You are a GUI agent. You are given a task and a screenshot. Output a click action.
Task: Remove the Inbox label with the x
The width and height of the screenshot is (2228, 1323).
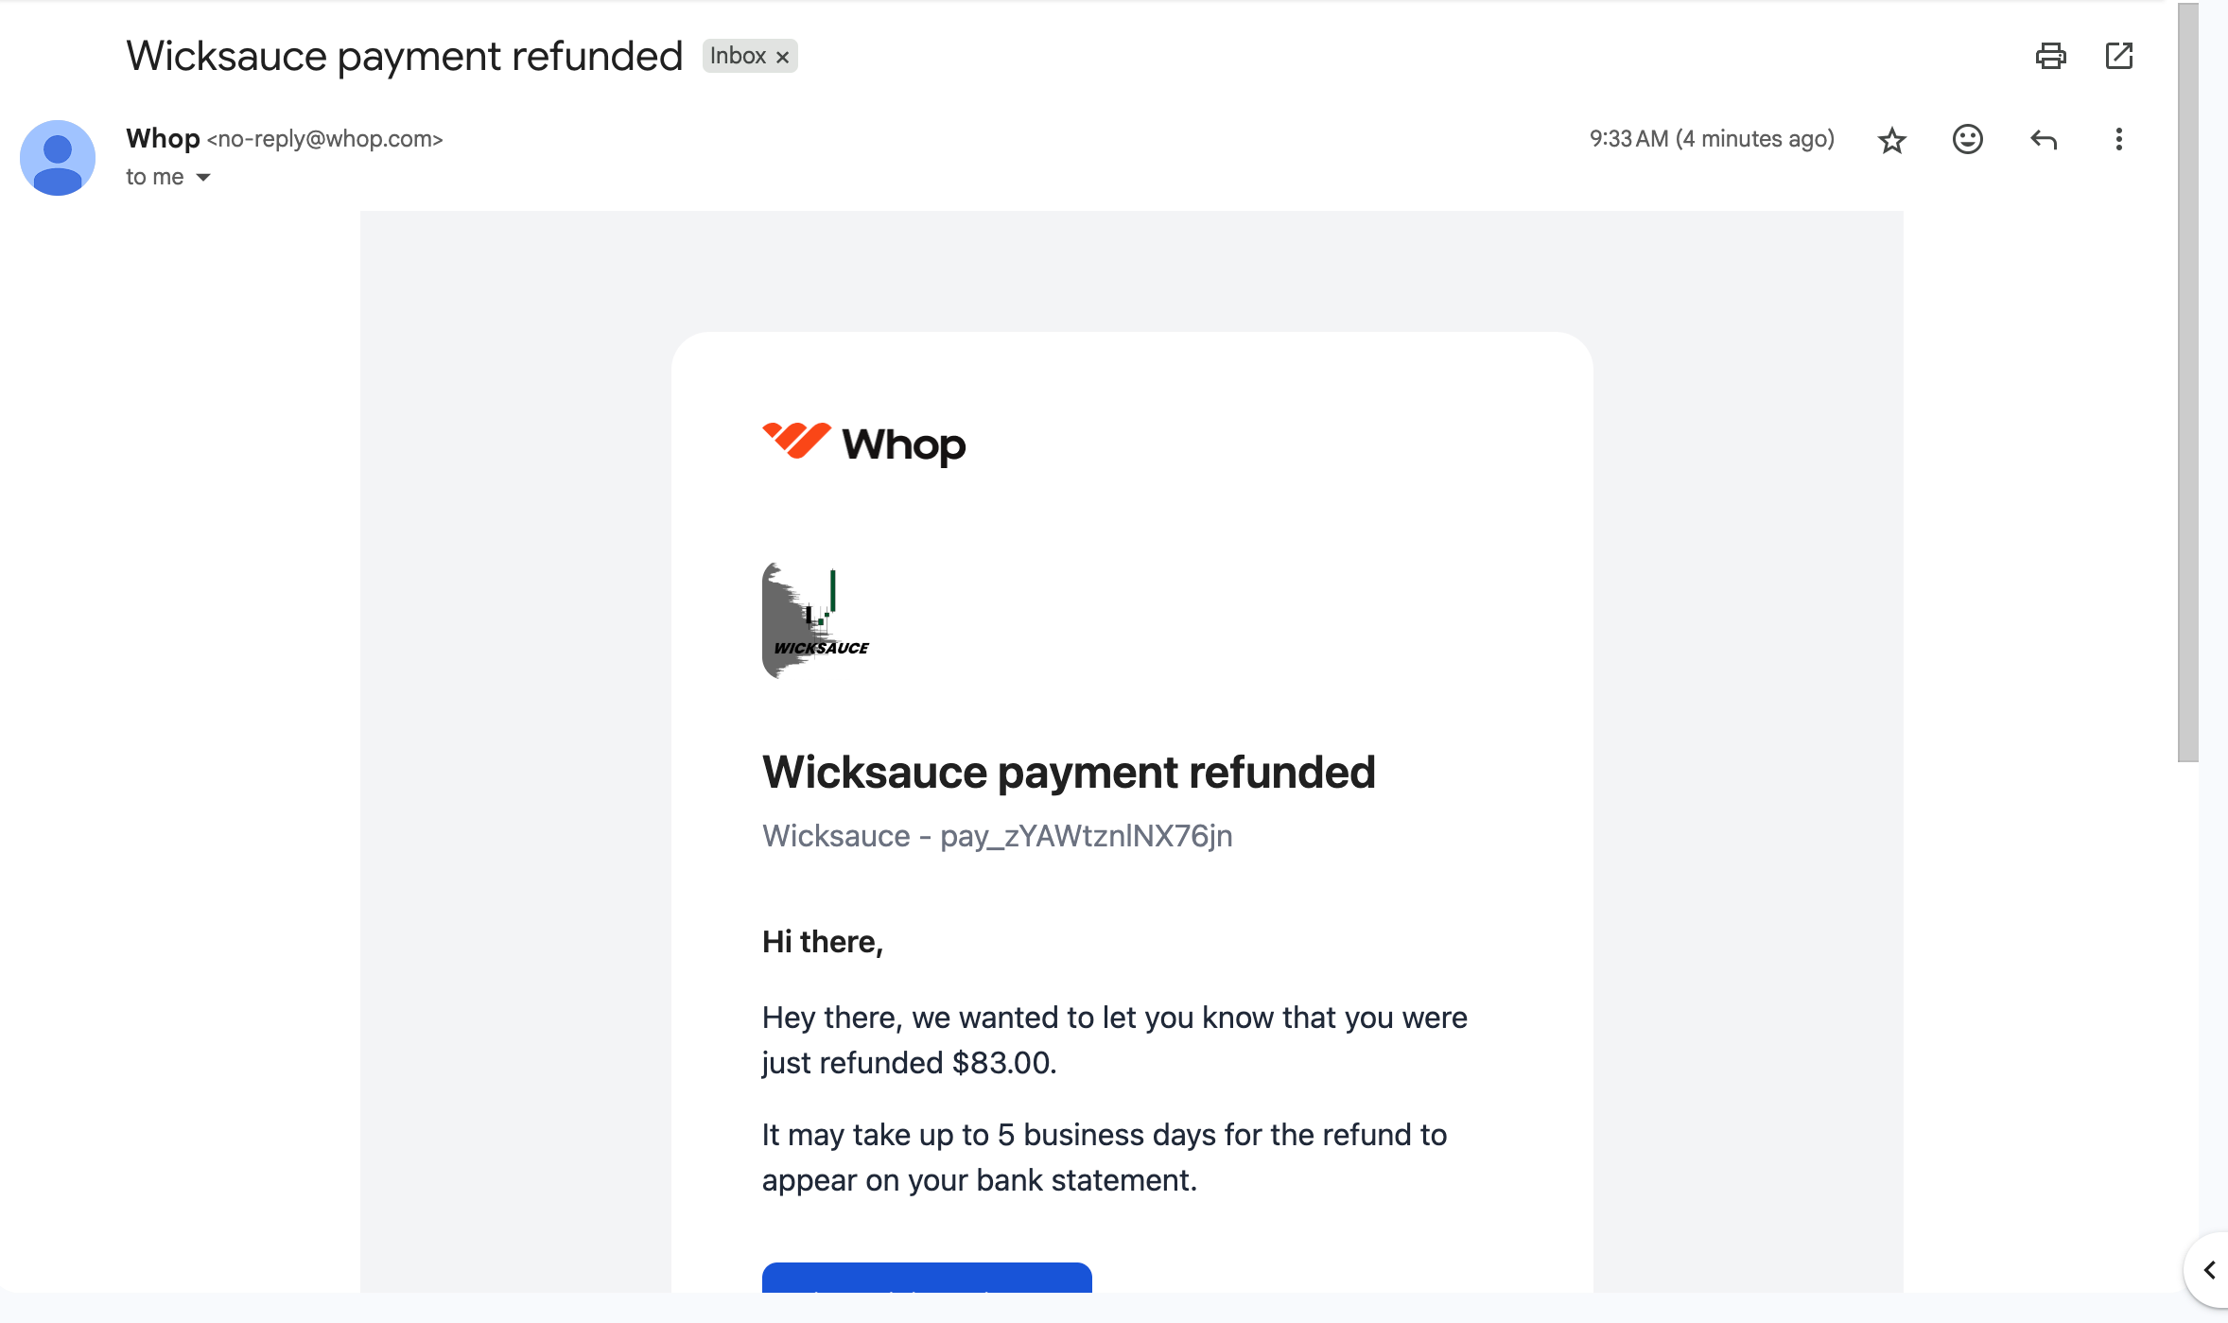(783, 57)
